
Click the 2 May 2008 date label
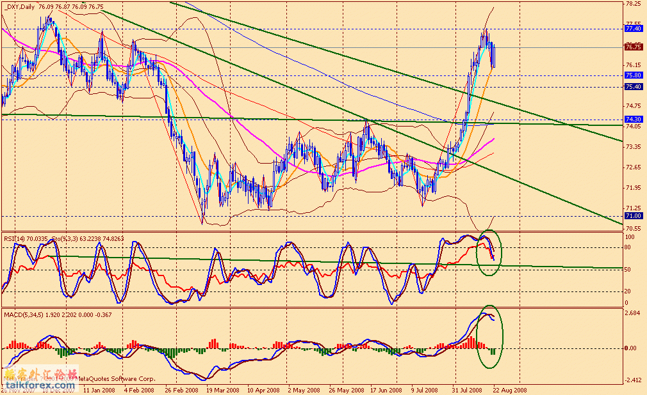pyautogui.click(x=303, y=391)
